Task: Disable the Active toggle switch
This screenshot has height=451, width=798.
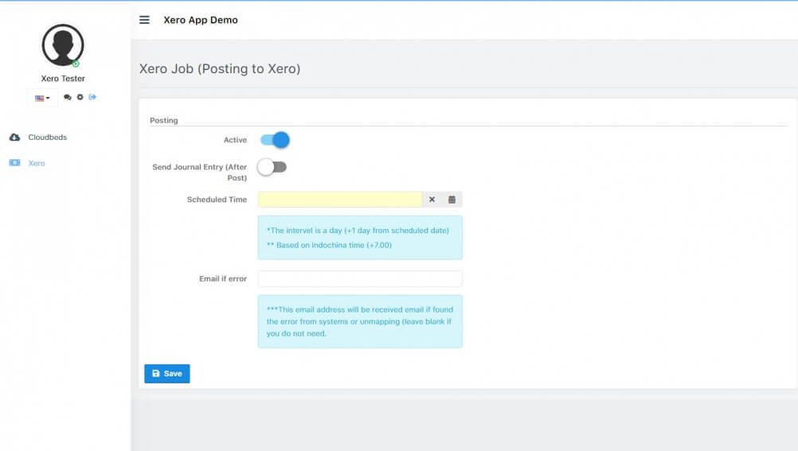Action: click(274, 140)
